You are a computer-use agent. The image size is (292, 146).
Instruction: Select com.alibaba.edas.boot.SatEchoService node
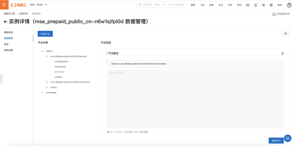click(70, 82)
